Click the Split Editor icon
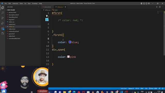The image size is (165, 93). coord(160,7)
